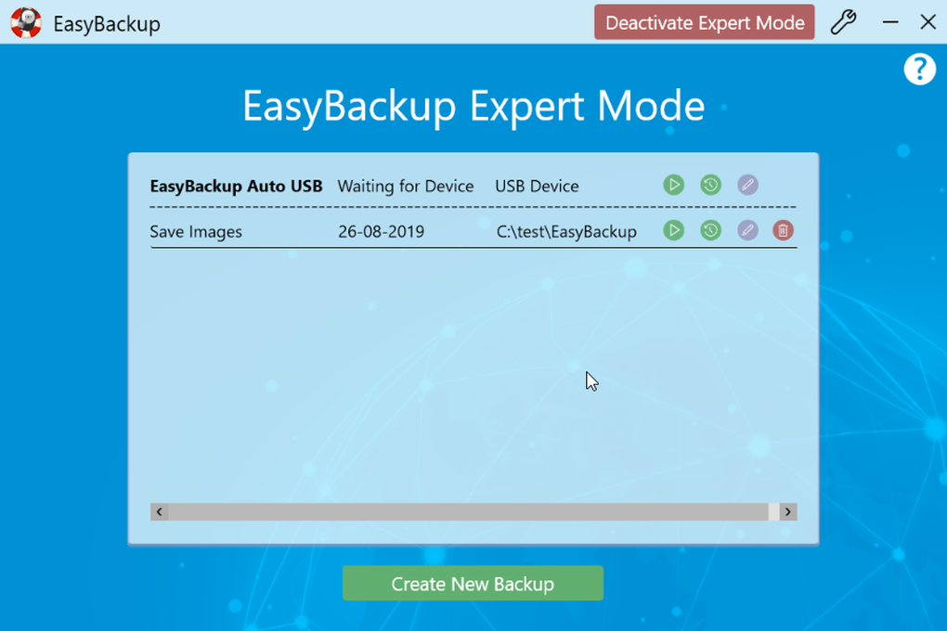This screenshot has width=947, height=631.
Task: Open help with the question mark icon
Action: click(919, 69)
